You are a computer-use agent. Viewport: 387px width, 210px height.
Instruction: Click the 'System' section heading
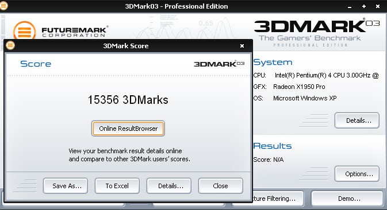[273, 63]
